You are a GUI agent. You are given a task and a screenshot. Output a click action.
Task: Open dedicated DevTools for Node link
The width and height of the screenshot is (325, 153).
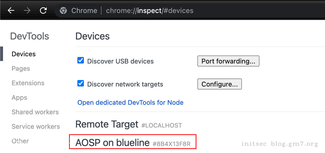tap(130, 102)
